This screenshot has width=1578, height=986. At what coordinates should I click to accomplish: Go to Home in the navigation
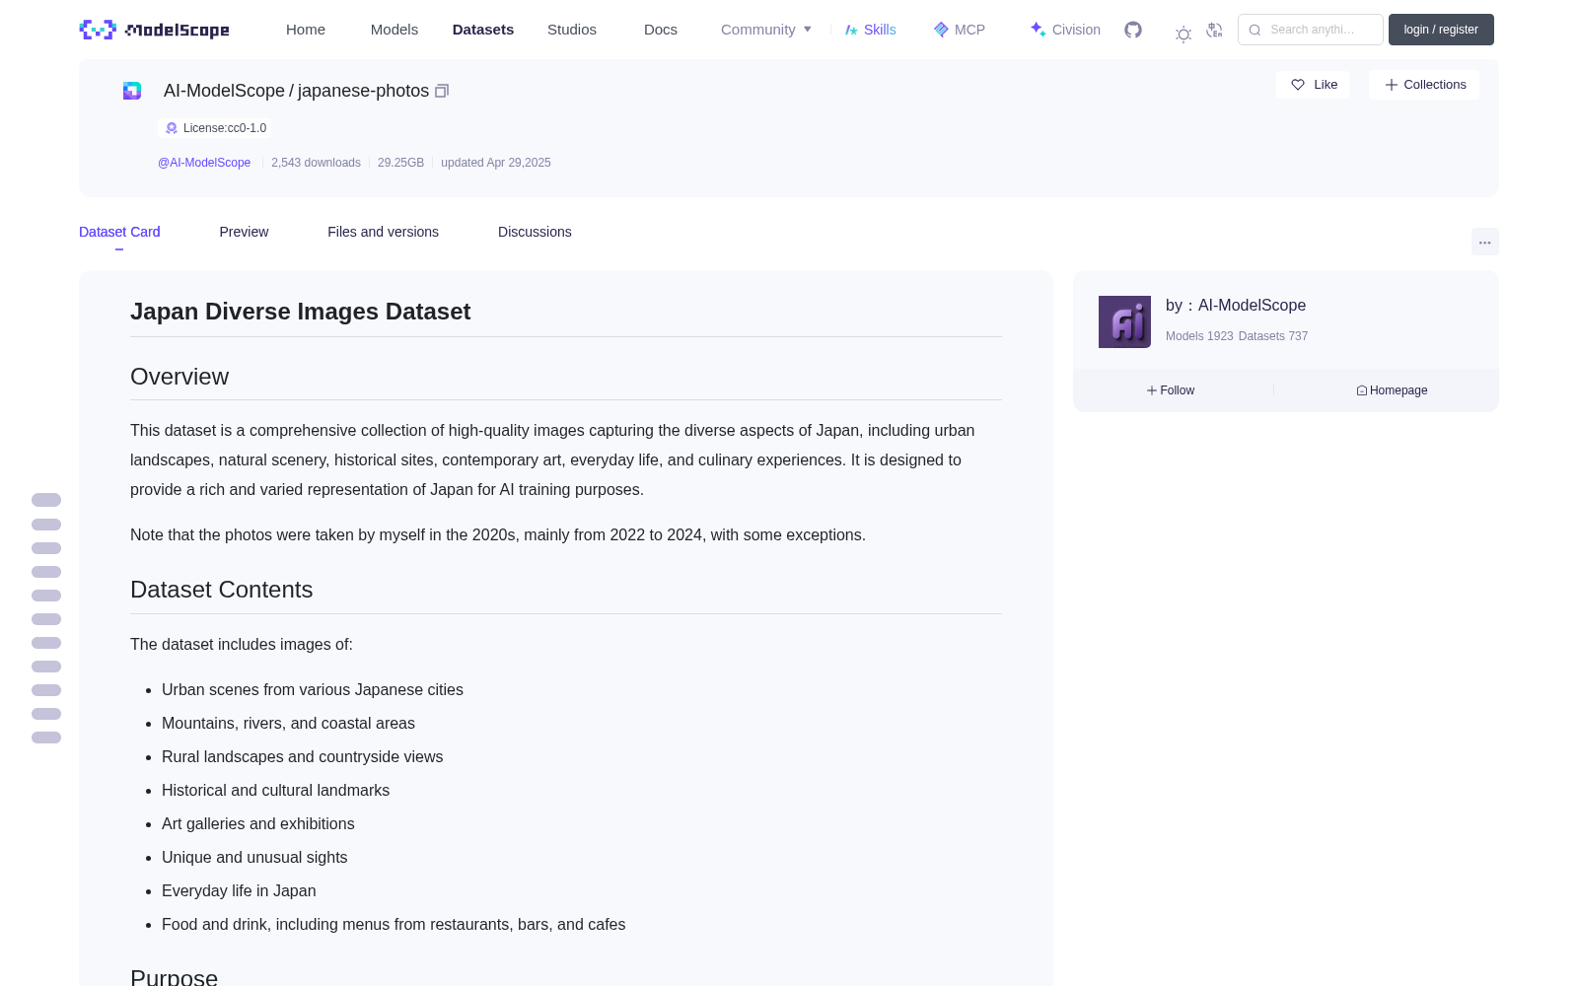pos(306,30)
